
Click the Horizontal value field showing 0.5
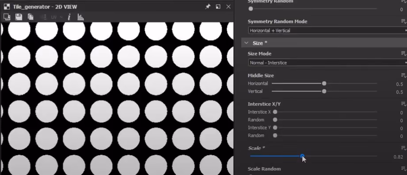click(399, 84)
